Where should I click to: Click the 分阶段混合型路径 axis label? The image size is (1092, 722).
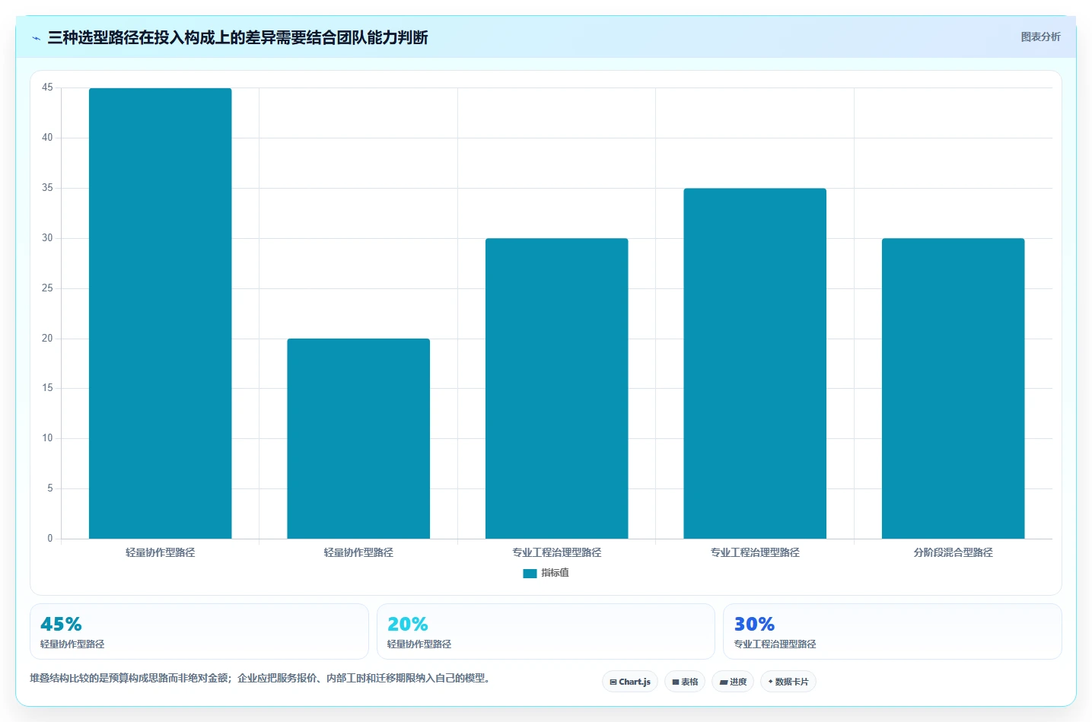point(953,552)
